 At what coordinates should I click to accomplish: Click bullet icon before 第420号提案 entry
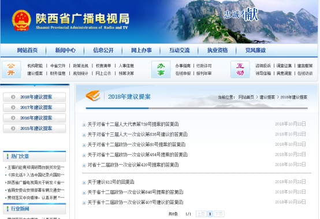tap(84, 165)
